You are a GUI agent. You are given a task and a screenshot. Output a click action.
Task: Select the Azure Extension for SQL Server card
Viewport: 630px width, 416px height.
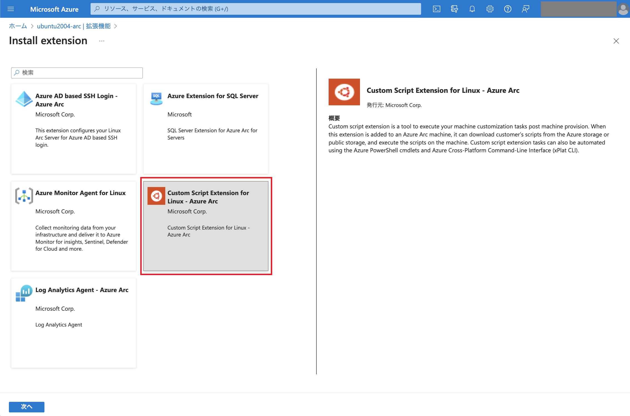coord(206,129)
